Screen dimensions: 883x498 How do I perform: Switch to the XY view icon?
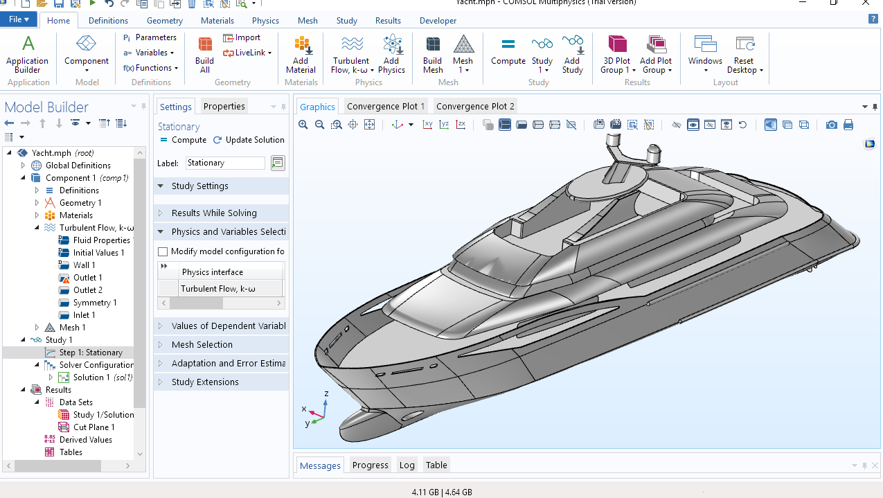(x=427, y=125)
